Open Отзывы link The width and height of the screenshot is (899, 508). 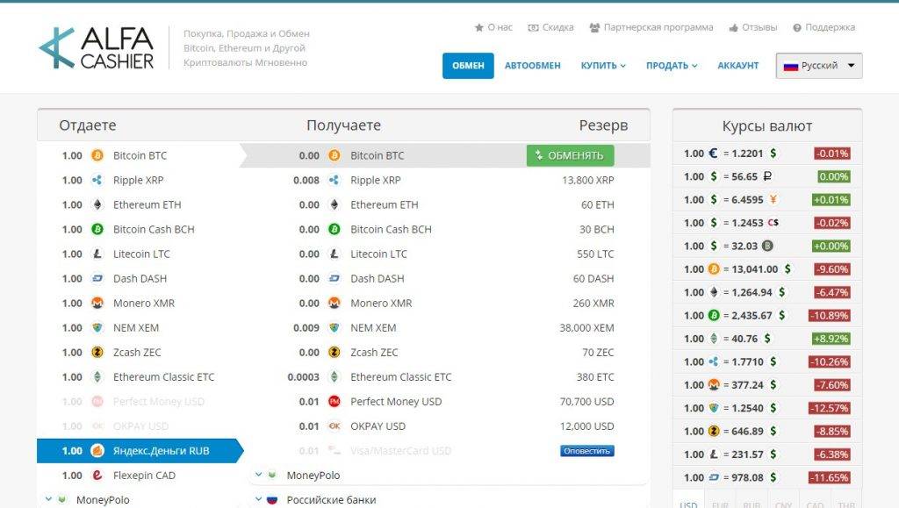[752, 27]
